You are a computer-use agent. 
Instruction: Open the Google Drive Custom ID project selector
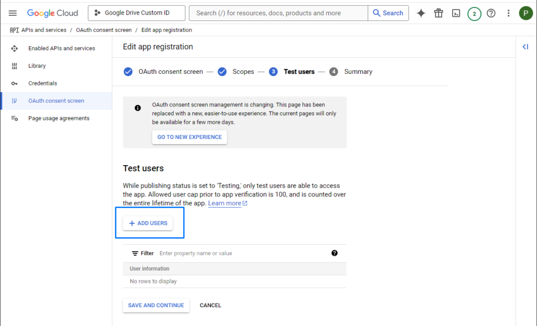click(x=136, y=13)
